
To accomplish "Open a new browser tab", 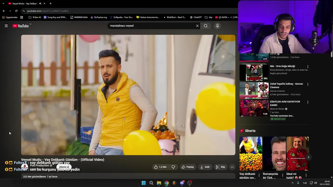I will [50, 4].
